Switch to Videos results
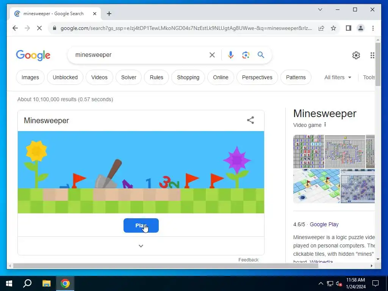This screenshot has width=388, height=291. pos(99,77)
